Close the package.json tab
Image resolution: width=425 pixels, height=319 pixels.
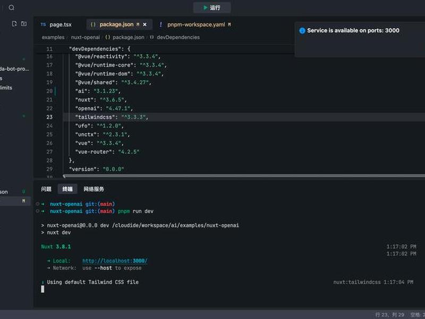coord(144,24)
